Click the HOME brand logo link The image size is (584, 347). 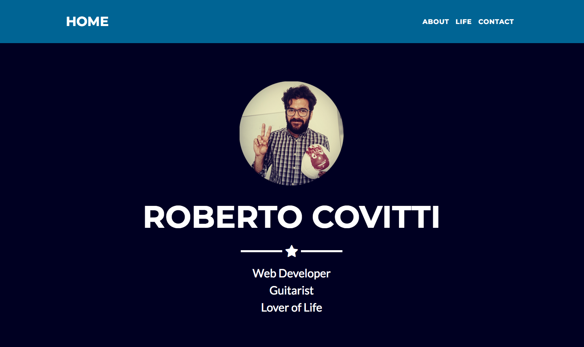(87, 22)
